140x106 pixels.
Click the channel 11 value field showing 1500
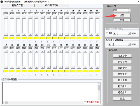(x=67, y=14)
